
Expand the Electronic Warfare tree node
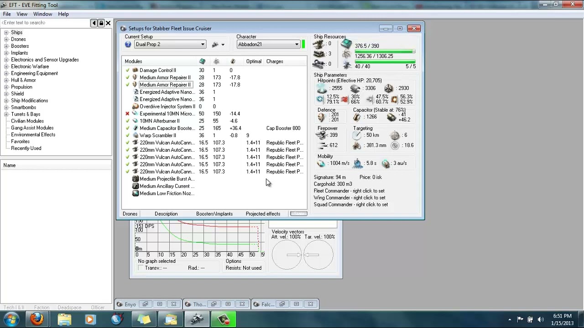click(x=6, y=67)
